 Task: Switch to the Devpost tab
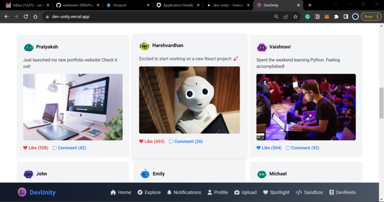pos(127,5)
